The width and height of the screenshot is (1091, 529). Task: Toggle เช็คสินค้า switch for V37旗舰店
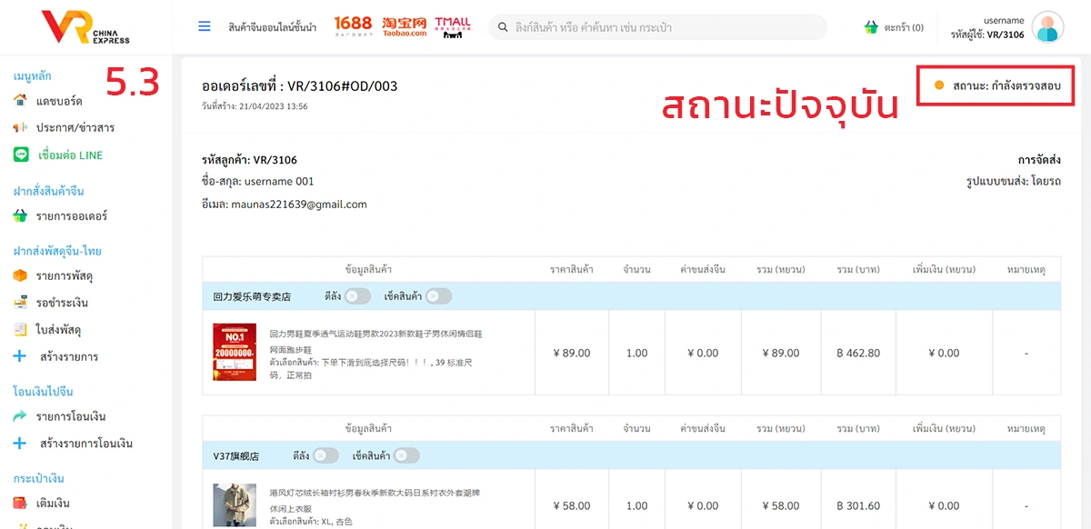tap(406, 456)
